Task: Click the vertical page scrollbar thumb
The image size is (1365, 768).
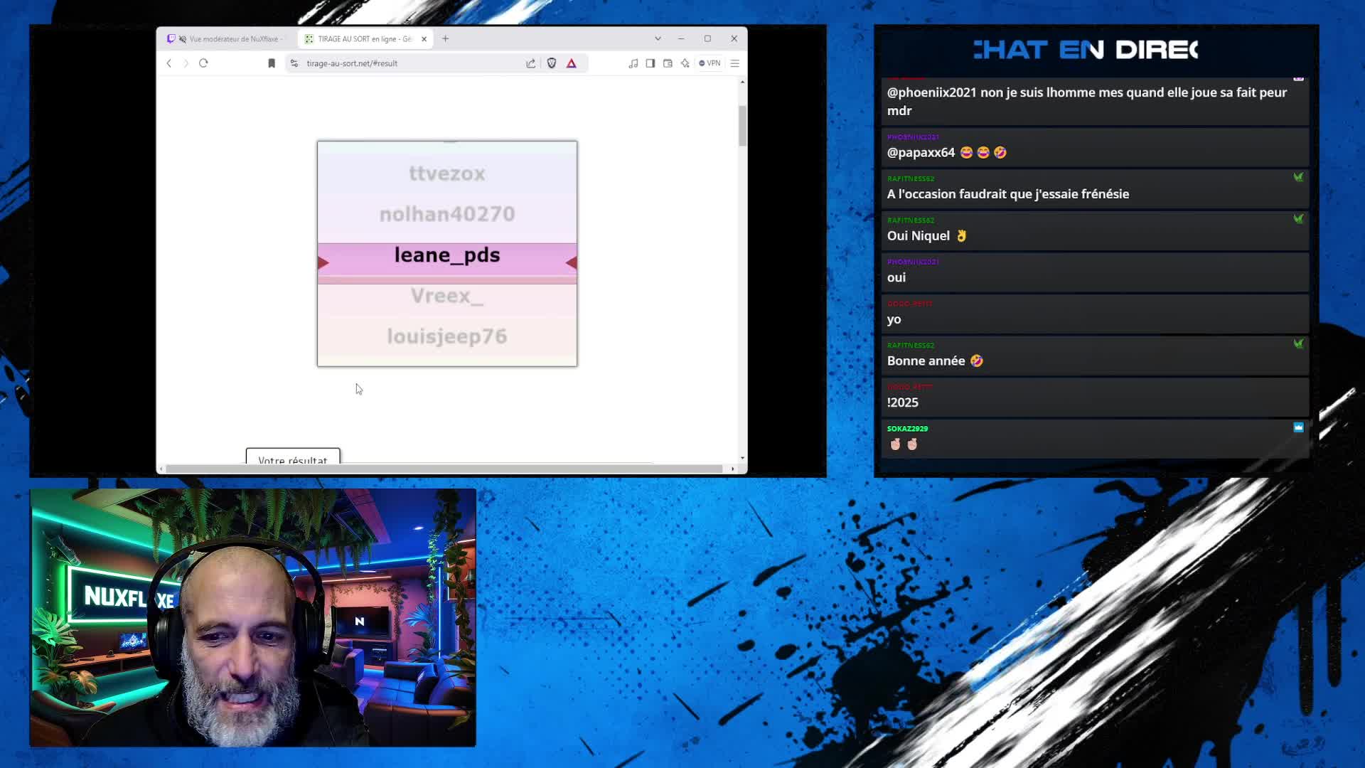Action: (743, 126)
